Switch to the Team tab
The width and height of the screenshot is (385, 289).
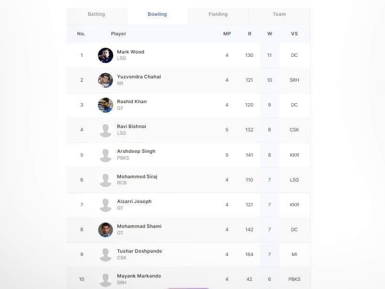click(x=279, y=14)
